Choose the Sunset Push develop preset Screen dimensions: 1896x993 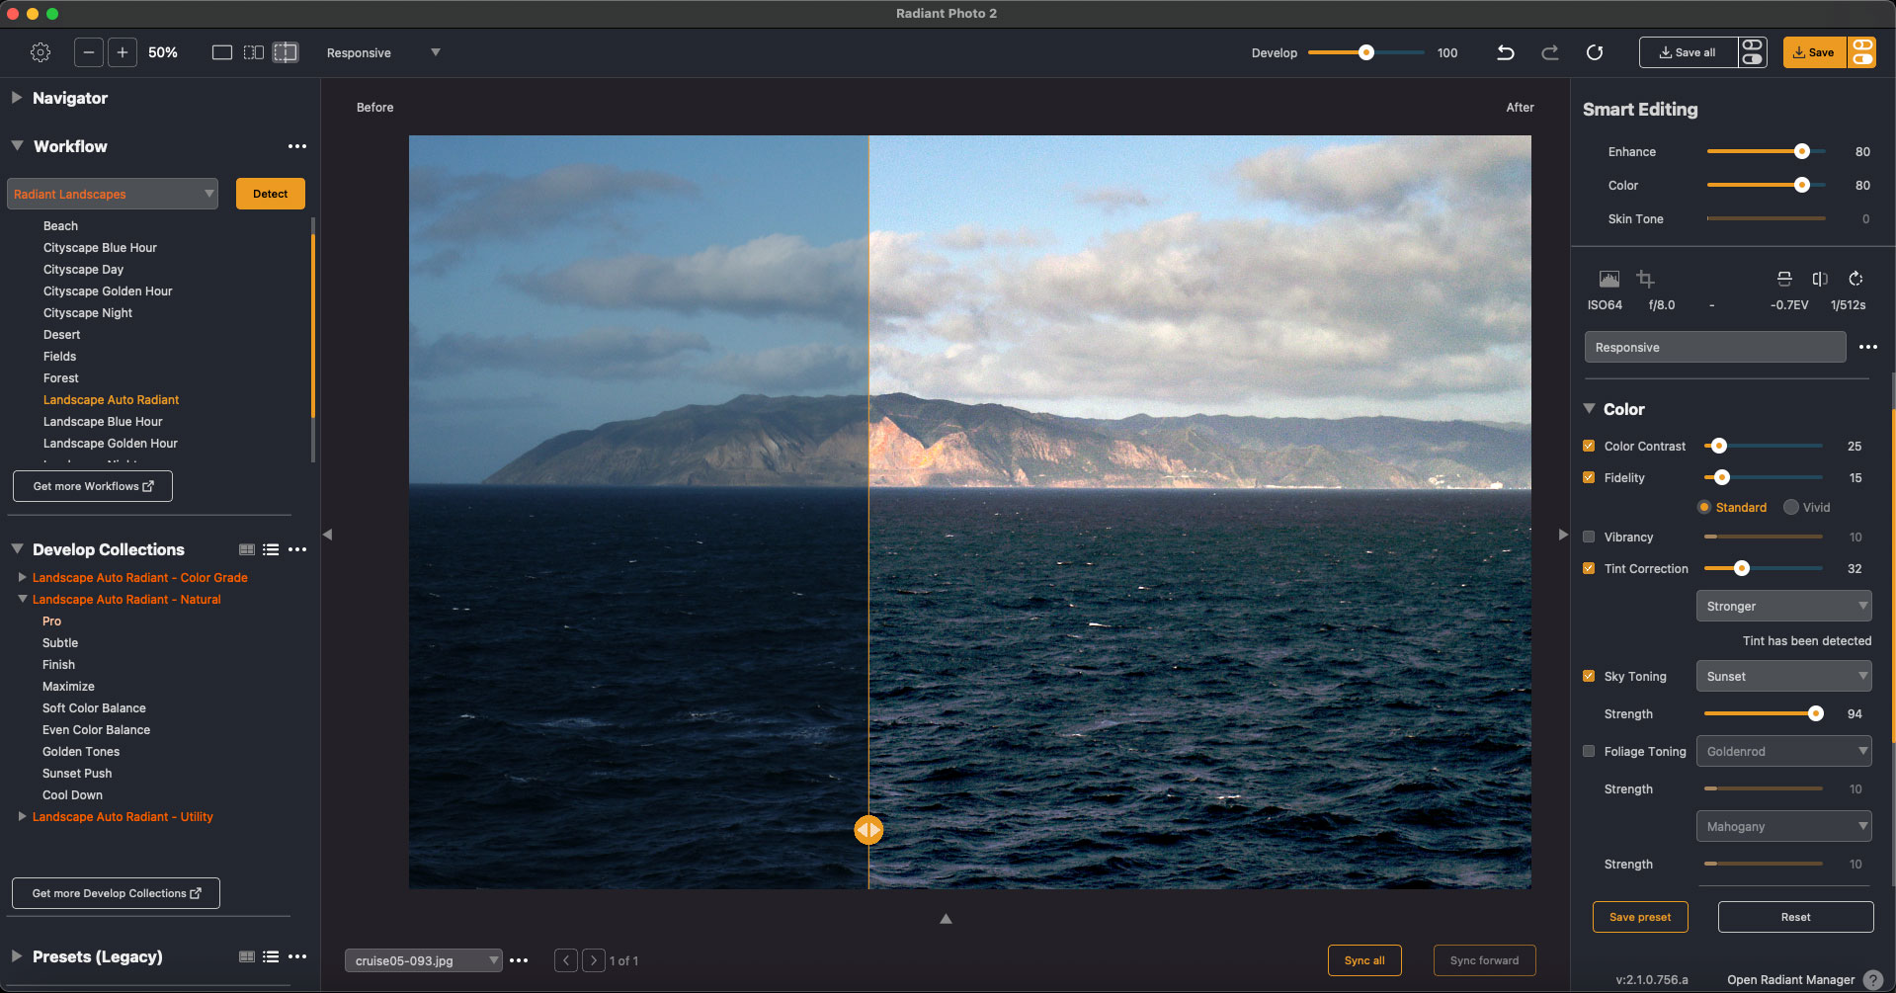[x=77, y=774]
